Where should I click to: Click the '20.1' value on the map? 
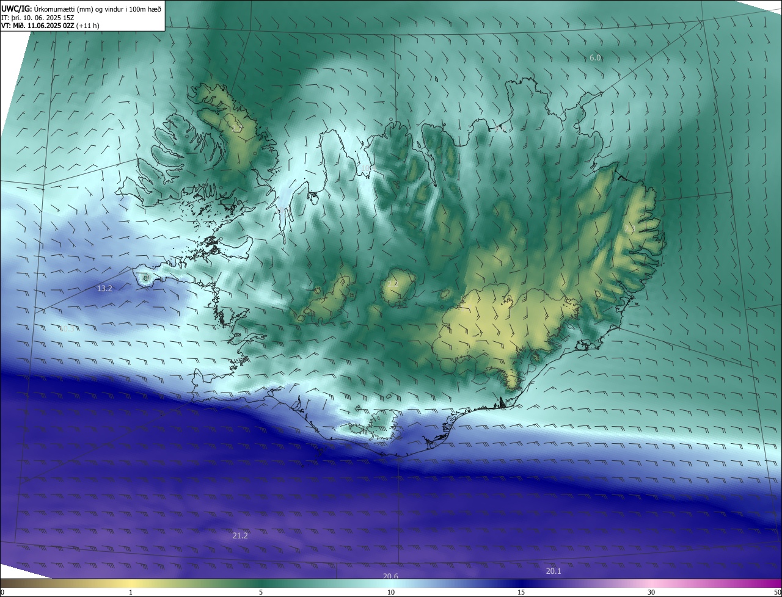coord(553,571)
